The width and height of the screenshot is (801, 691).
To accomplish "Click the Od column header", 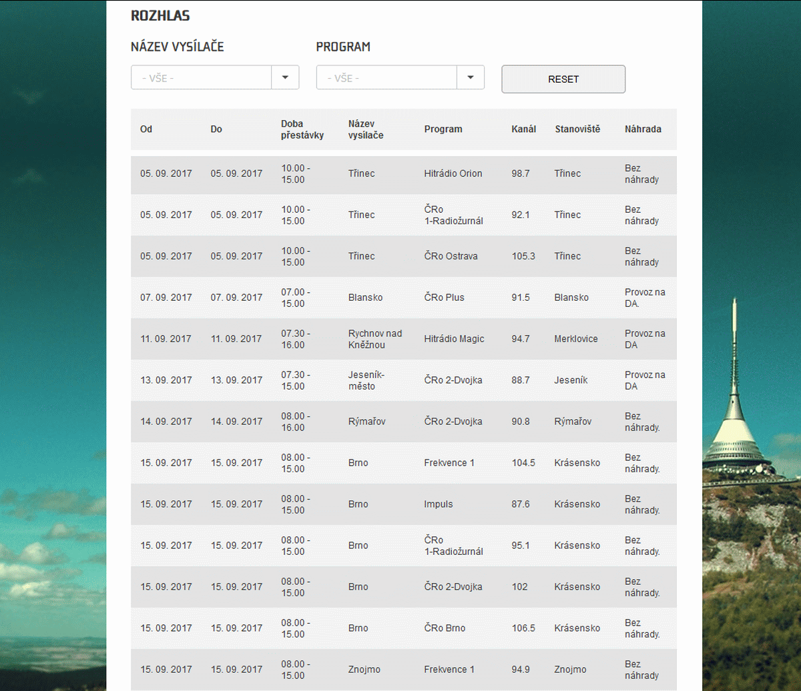I will click(x=146, y=129).
